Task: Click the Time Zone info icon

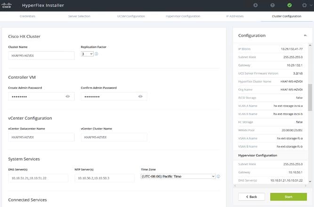Action: [218, 176]
